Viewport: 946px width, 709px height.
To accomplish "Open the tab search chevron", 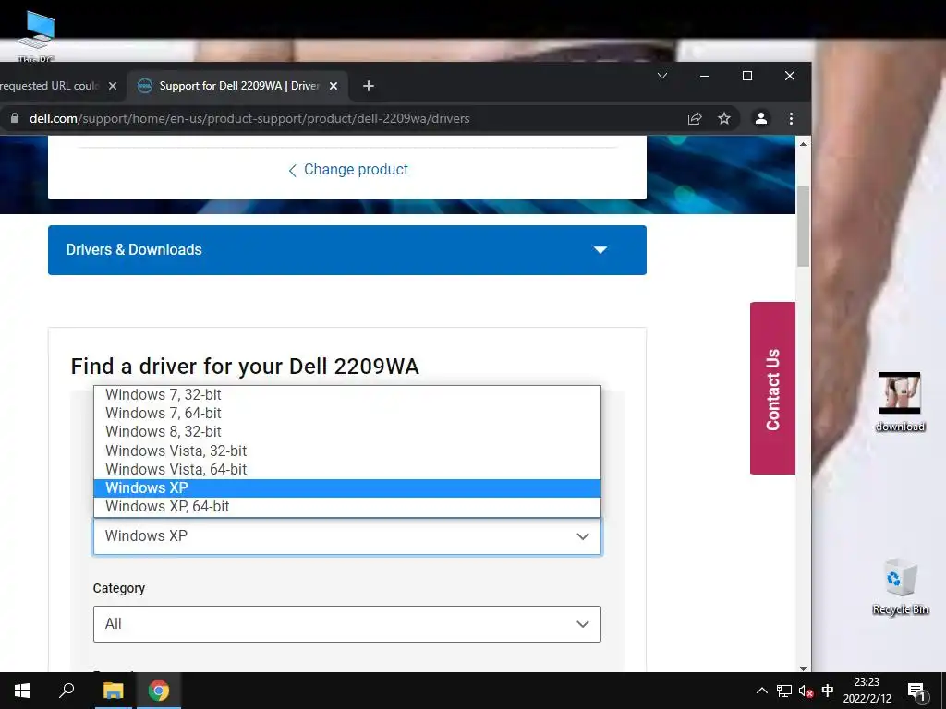I will coord(661,76).
